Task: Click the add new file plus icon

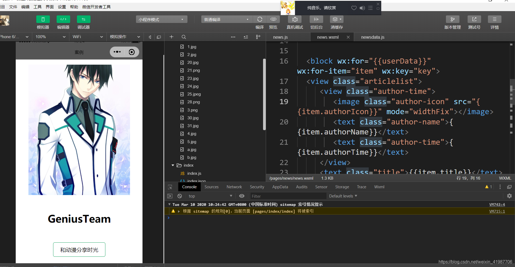Action: (x=171, y=37)
